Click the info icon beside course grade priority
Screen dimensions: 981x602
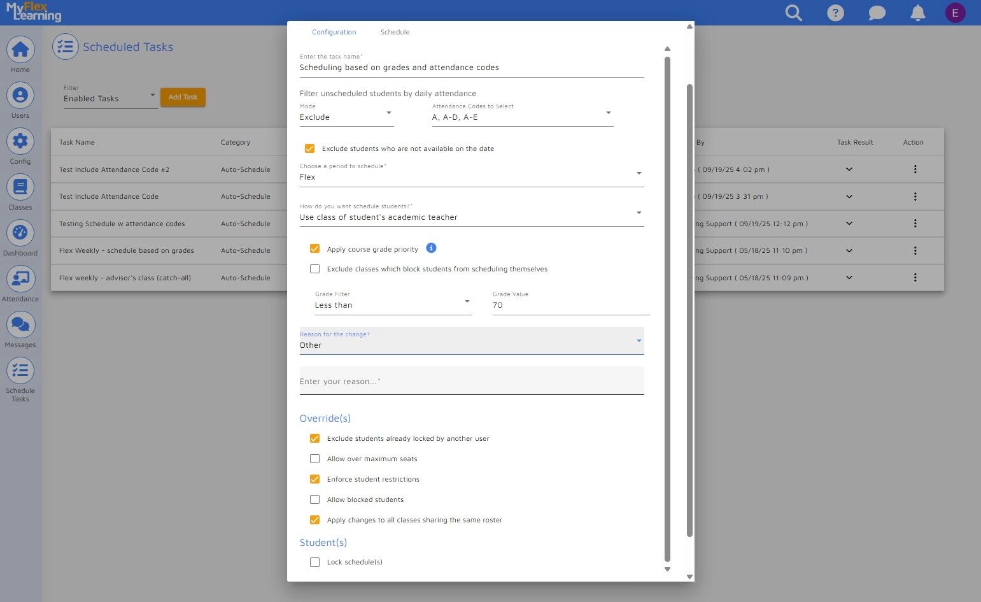431,248
